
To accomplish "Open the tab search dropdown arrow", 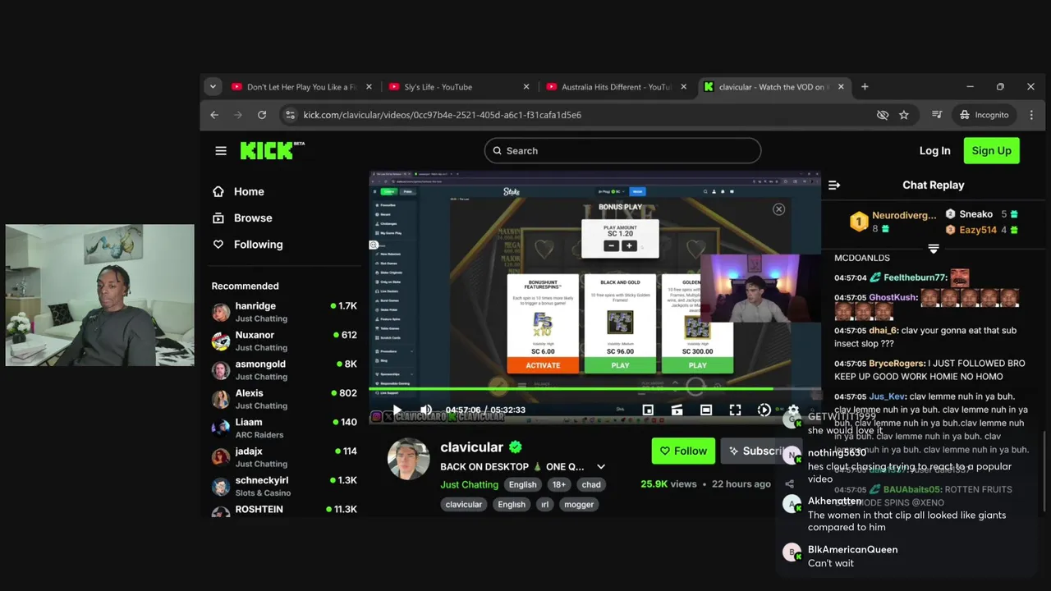I will [213, 86].
